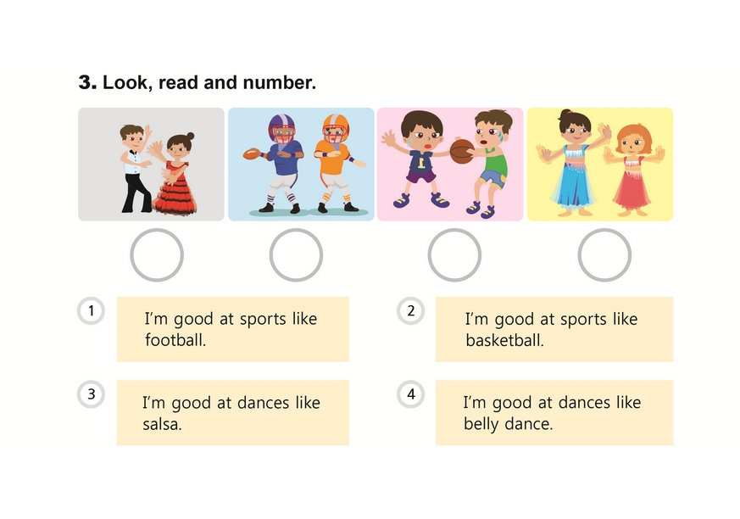
Task: Select the 'sports like football' sentence box
Action: pyautogui.click(x=232, y=329)
